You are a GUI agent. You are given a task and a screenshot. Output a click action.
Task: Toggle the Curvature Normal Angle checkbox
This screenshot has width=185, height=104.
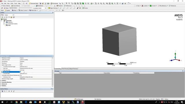click(x=2, y=67)
